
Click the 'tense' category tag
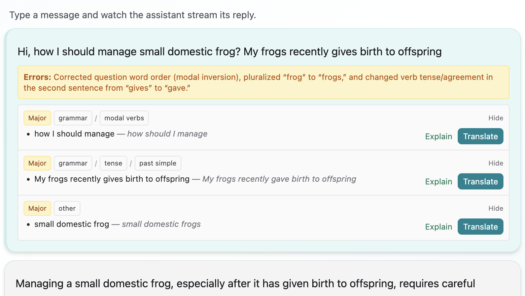tap(113, 163)
